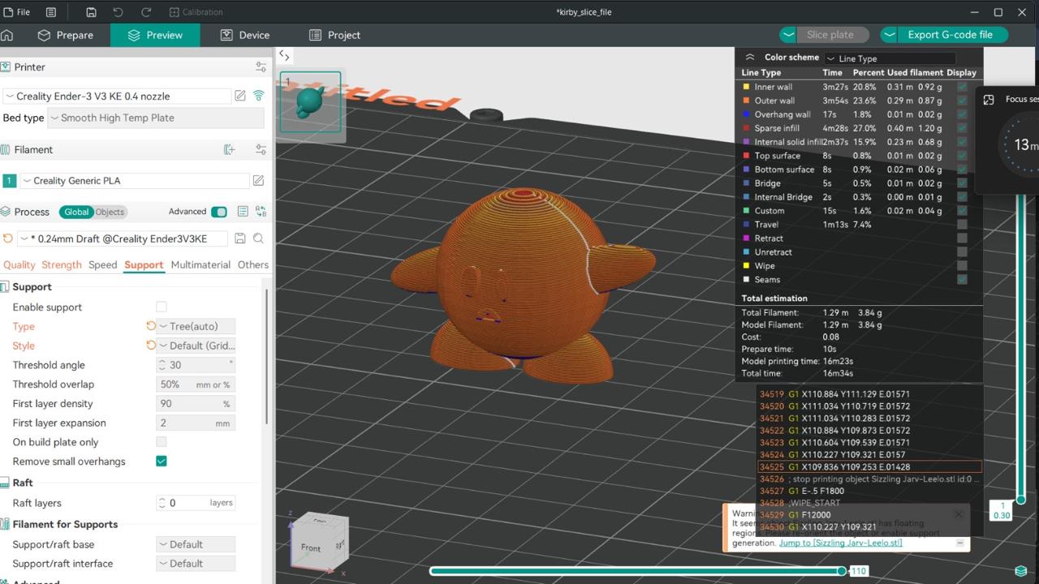This screenshot has height=584, width=1039.
Task: Hide Seams in the display
Action: tap(962, 280)
